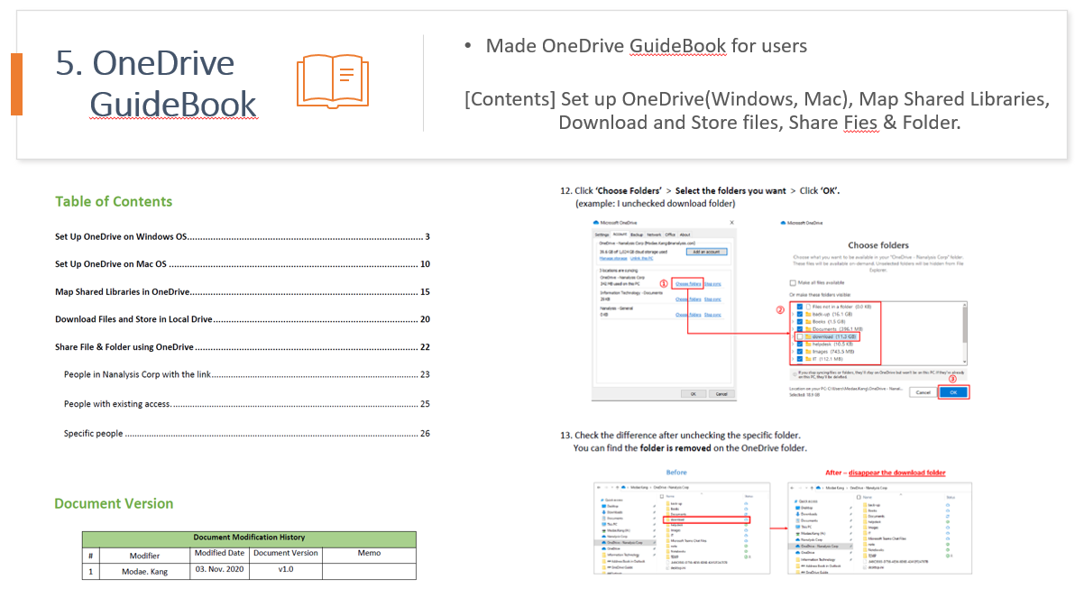Click the Images folder icon in Choose folders list
1075x607 pixels.
(808, 351)
